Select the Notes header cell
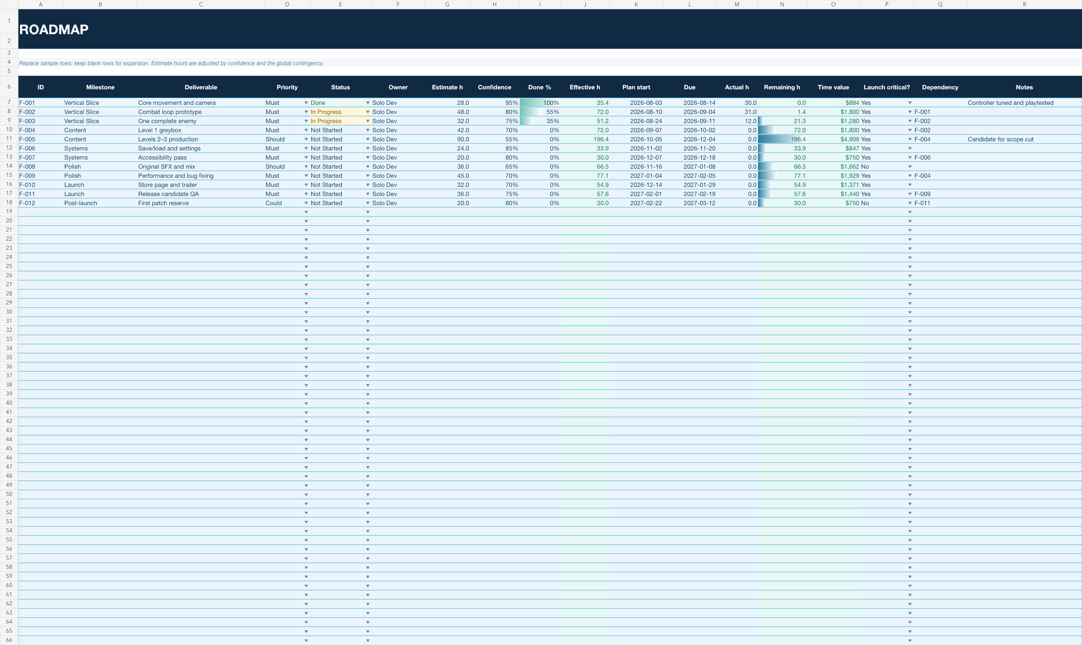The image size is (1082, 645). point(1024,87)
